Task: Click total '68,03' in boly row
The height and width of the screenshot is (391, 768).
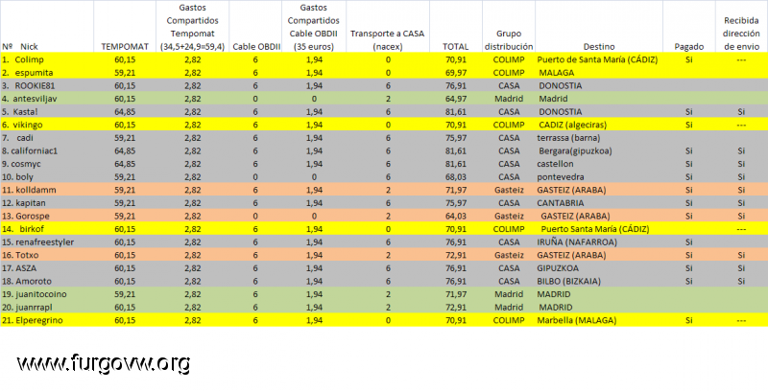Action: [x=455, y=177]
